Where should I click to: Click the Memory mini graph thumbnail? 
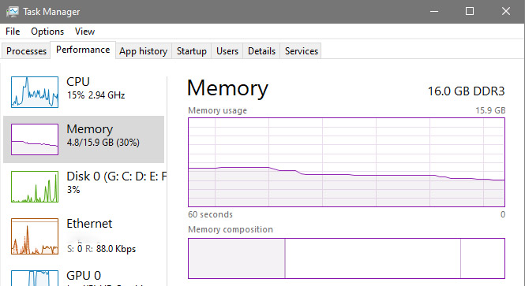pos(35,139)
